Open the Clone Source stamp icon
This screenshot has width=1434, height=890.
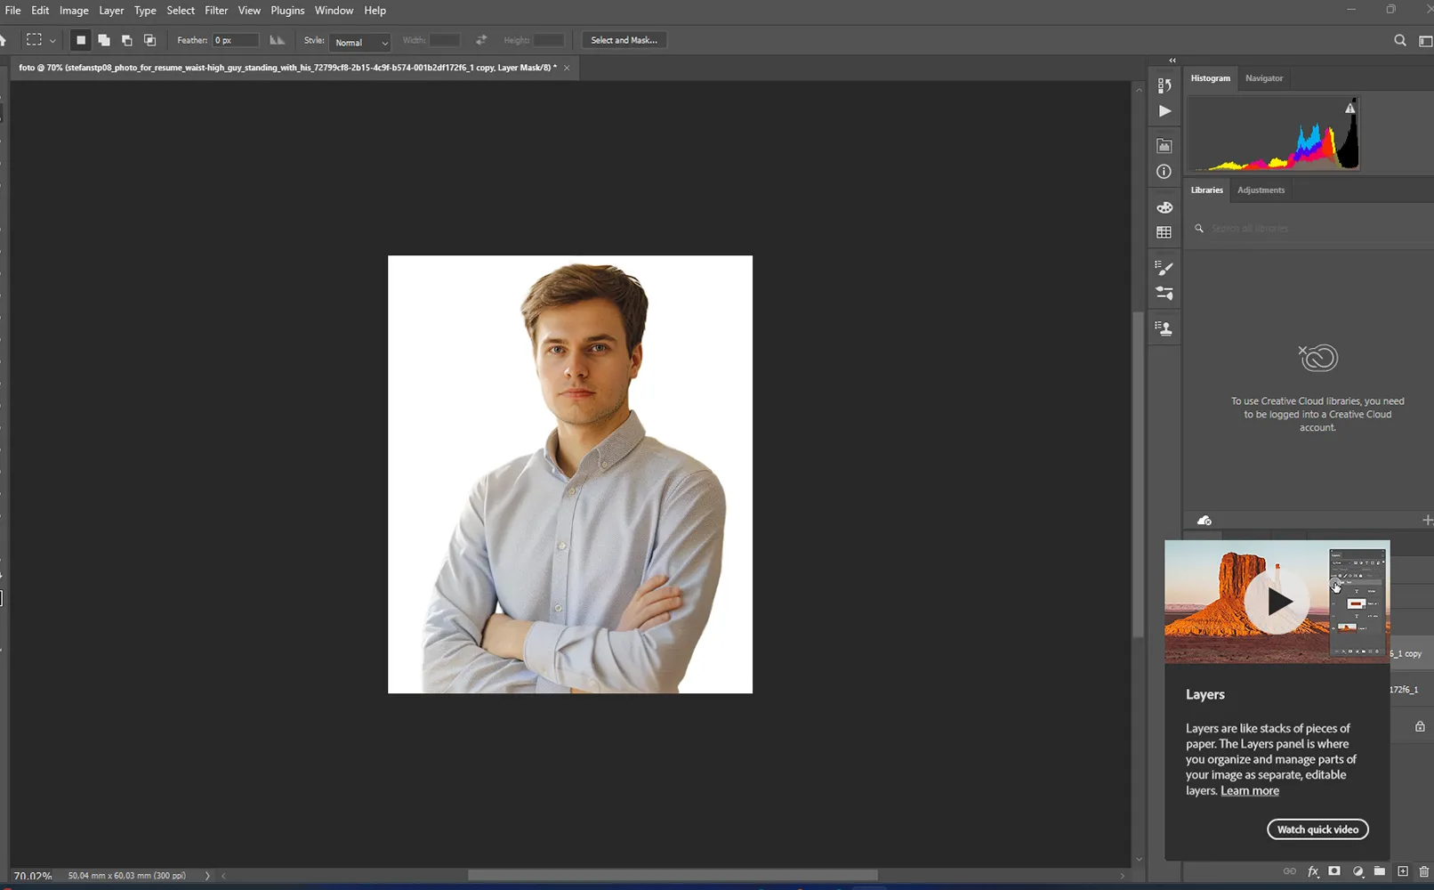(x=1164, y=328)
